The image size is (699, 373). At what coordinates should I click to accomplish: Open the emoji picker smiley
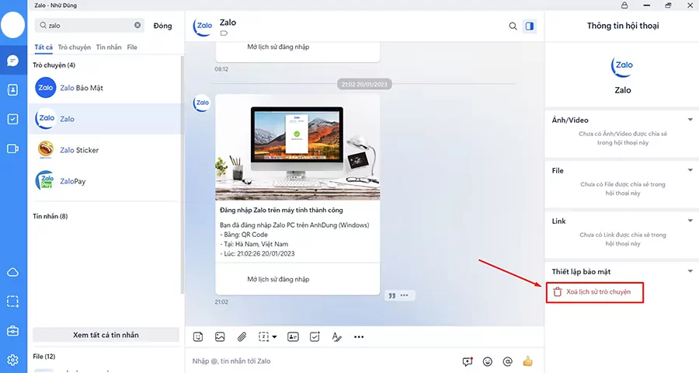coord(488,361)
